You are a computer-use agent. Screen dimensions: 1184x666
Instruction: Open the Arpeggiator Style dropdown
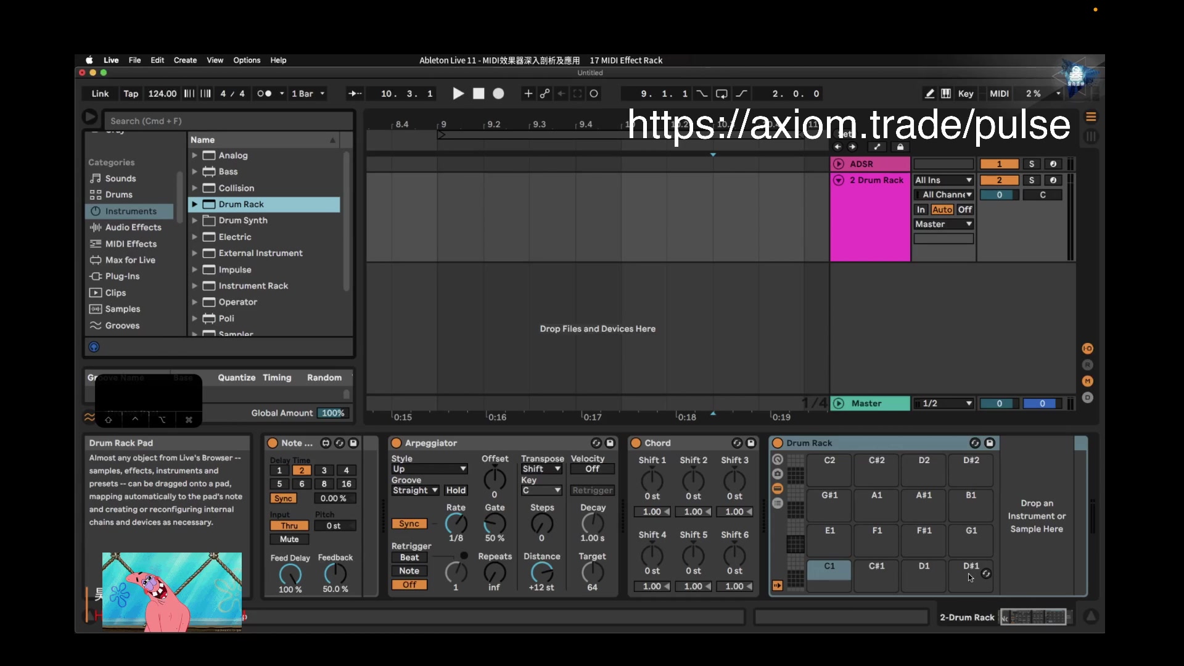click(429, 469)
